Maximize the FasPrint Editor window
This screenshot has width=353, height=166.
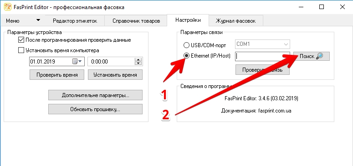click(322, 7)
